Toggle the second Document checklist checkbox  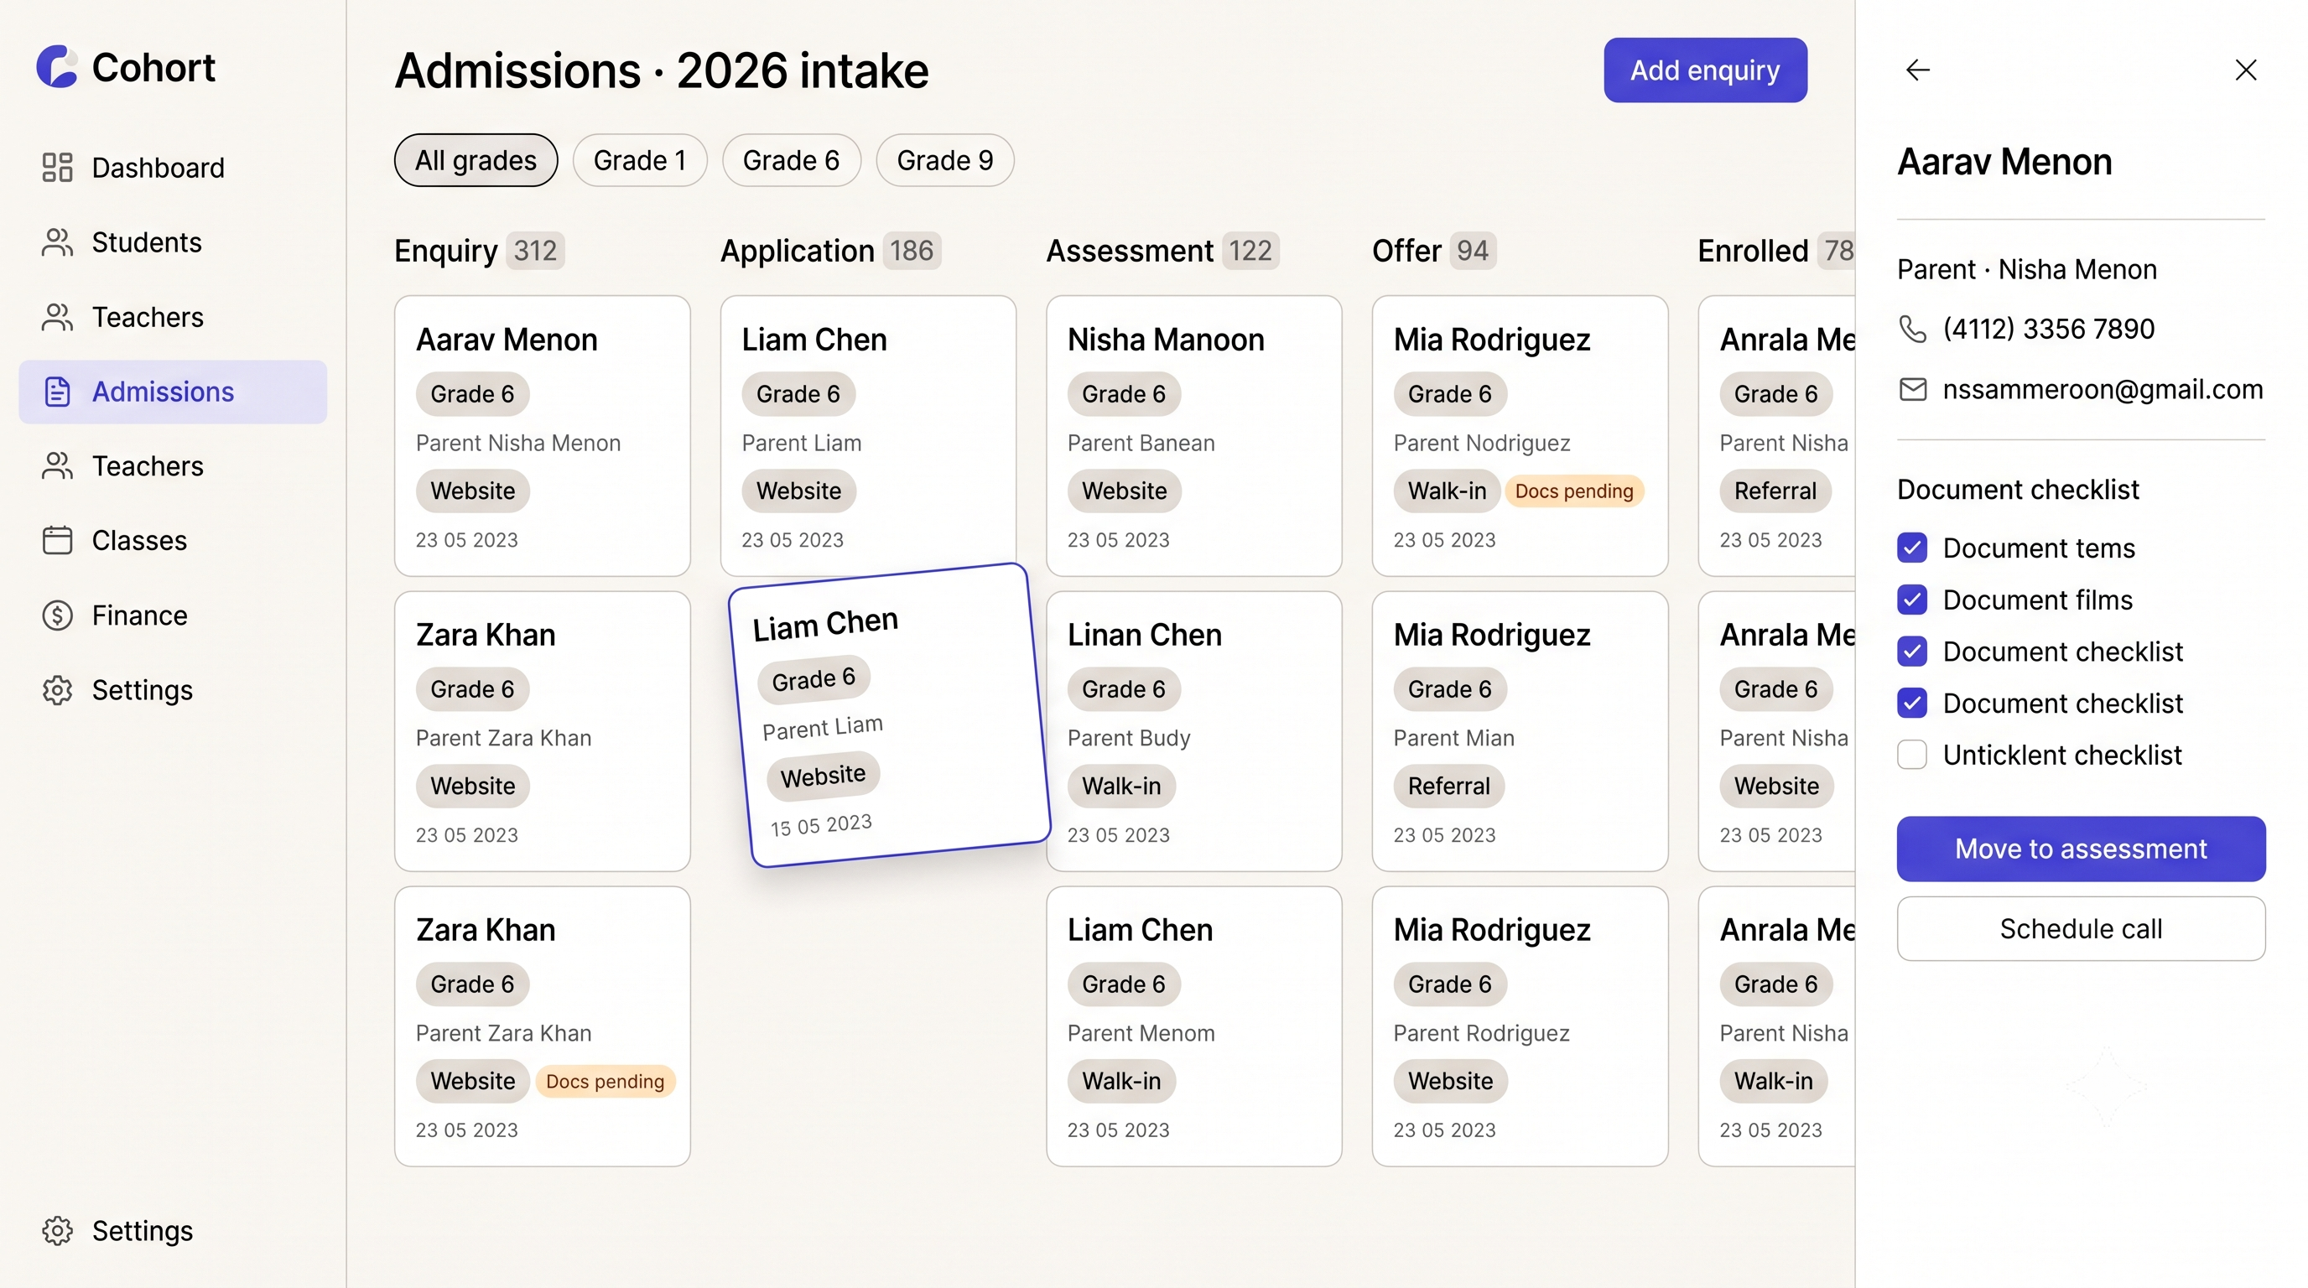[x=1912, y=703]
